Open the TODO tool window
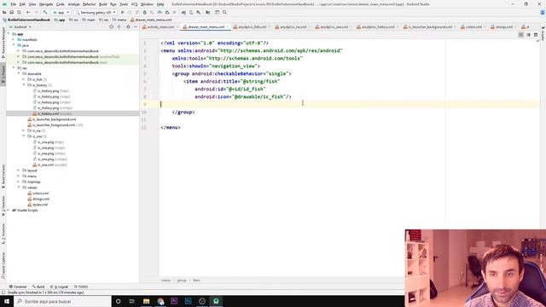This screenshot has height=307, width=546. click(81, 287)
